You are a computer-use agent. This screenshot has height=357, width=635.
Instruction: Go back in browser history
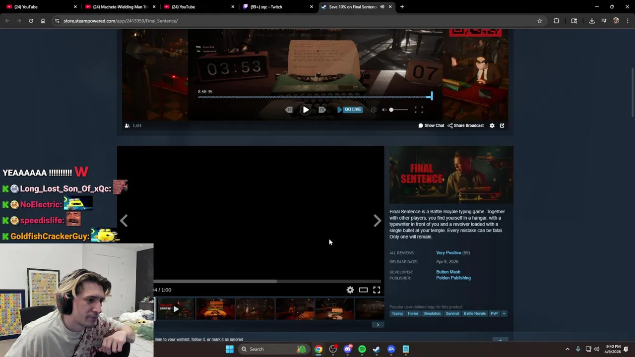pyautogui.click(x=7, y=21)
